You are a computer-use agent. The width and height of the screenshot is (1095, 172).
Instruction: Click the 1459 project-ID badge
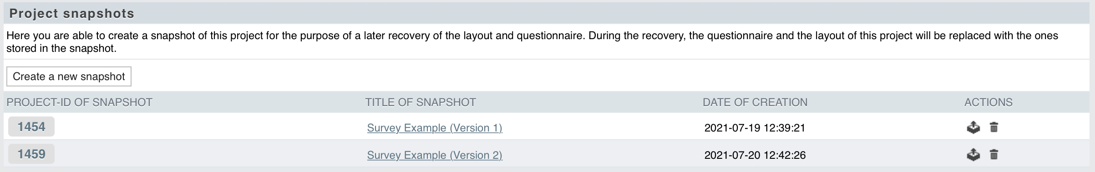[31, 154]
